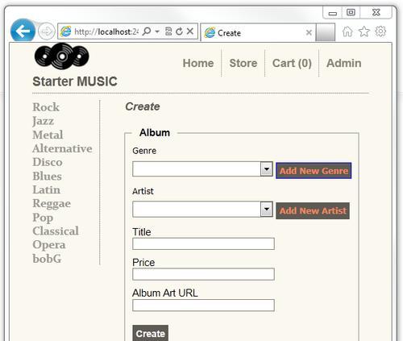Toggle compatibility view icon in address bar

(168, 31)
